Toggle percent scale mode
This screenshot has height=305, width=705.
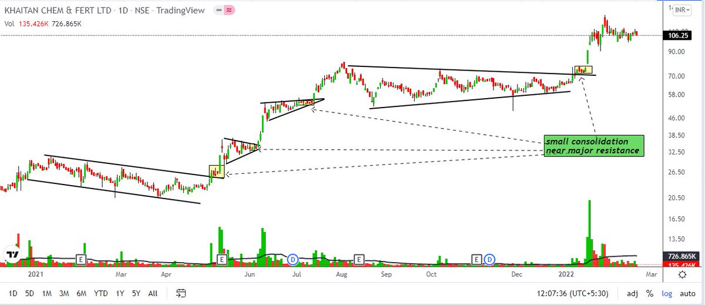(x=650, y=293)
